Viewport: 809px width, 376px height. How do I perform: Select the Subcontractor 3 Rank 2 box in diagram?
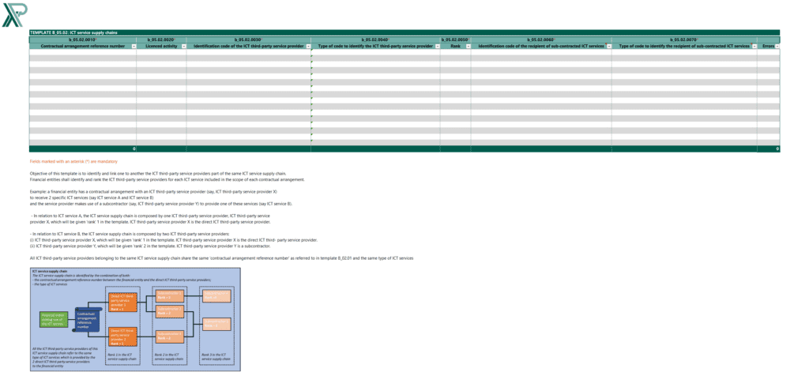[x=170, y=336]
